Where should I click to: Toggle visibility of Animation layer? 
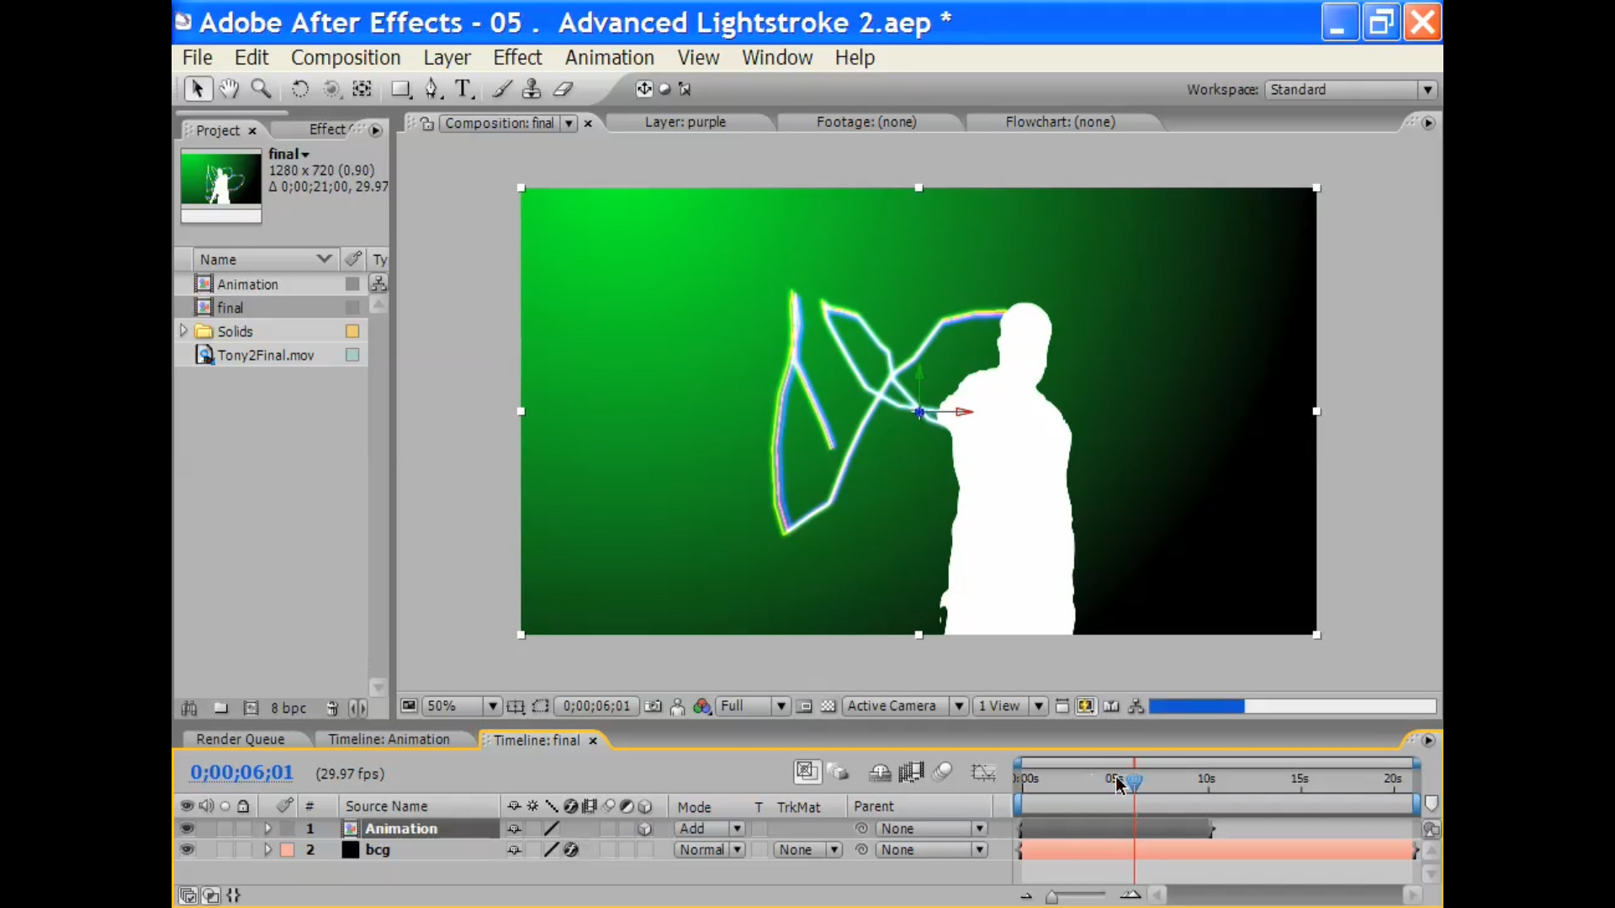point(187,828)
